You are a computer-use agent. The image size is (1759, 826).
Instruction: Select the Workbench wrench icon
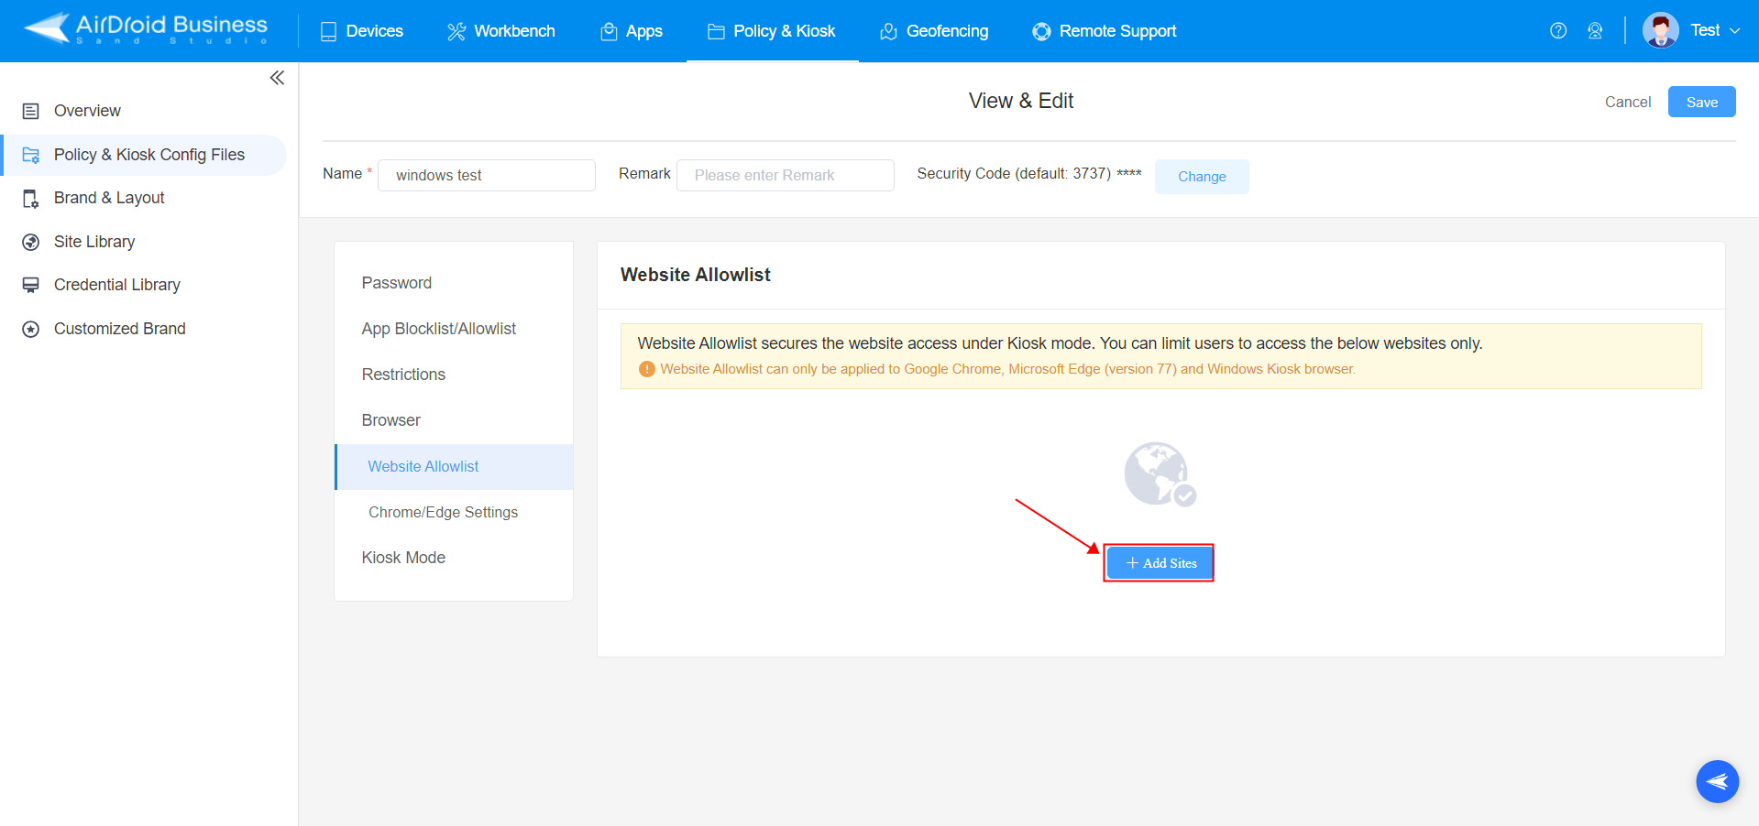click(x=456, y=30)
